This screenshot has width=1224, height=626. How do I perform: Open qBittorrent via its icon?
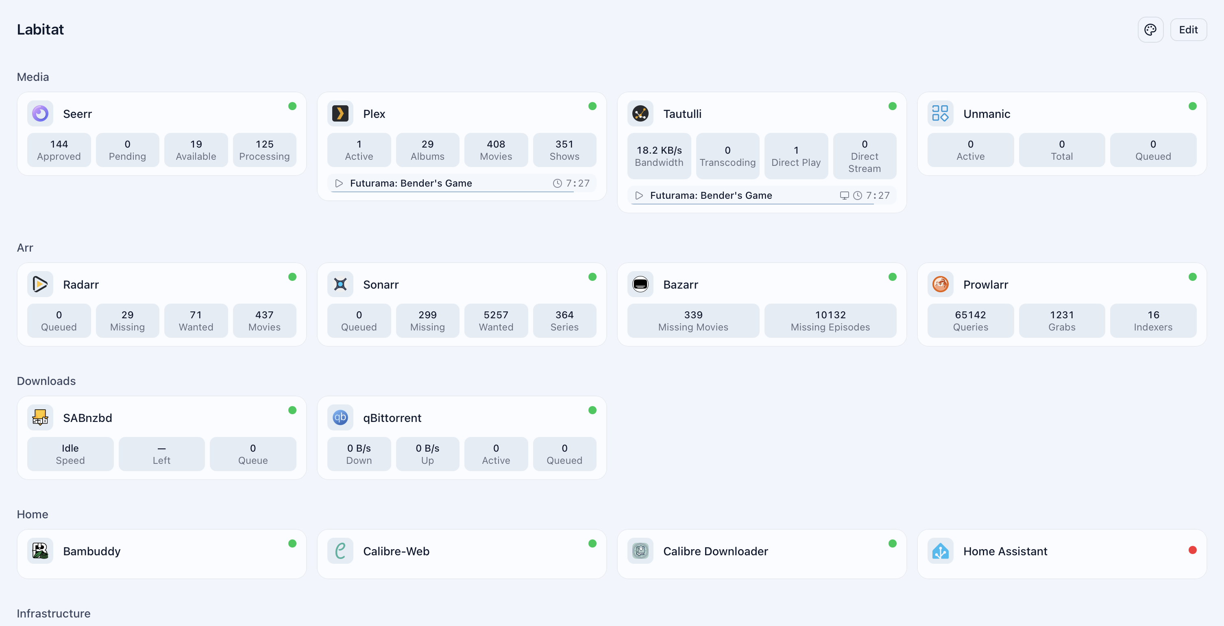(x=340, y=417)
